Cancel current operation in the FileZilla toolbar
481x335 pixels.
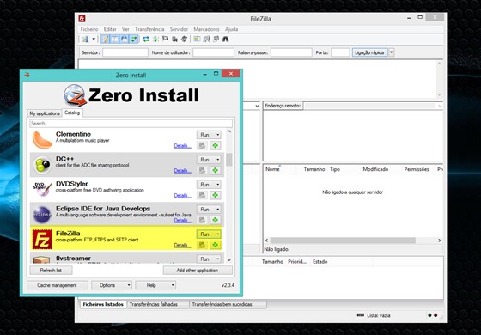pos(165,39)
